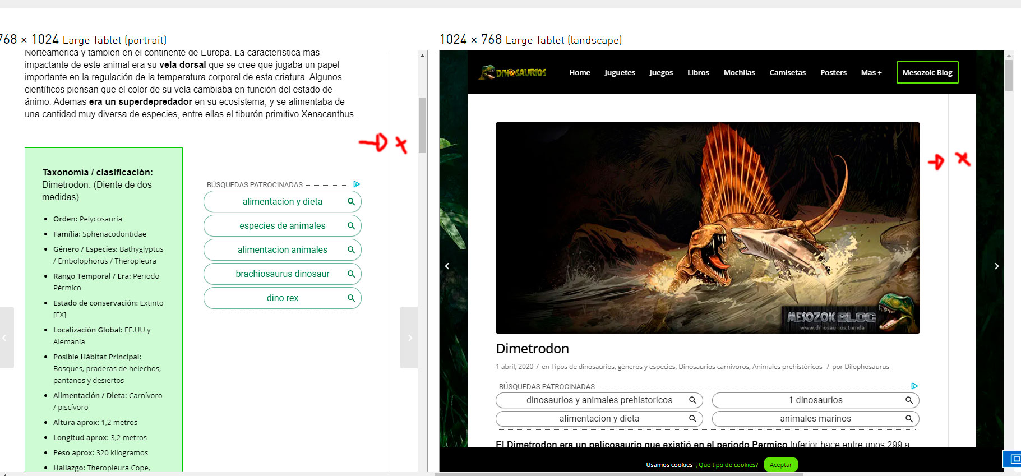Search especies de animales query
The width and height of the screenshot is (1021, 476).
[283, 226]
